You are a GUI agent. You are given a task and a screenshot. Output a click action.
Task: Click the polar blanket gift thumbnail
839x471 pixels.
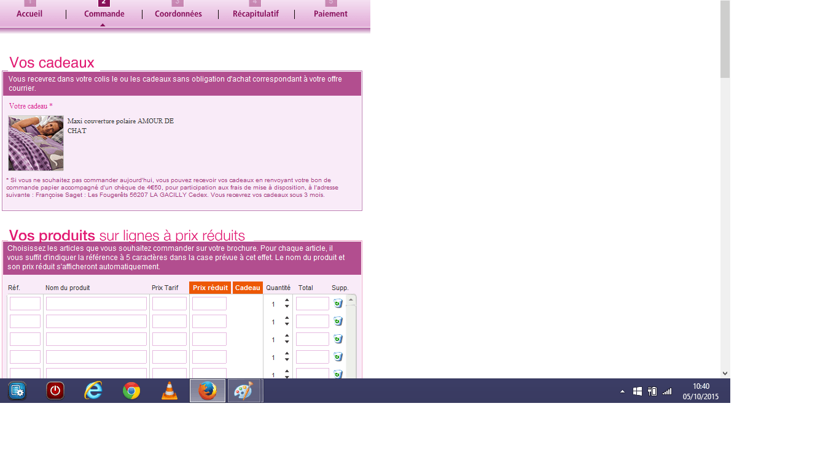(x=36, y=143)
